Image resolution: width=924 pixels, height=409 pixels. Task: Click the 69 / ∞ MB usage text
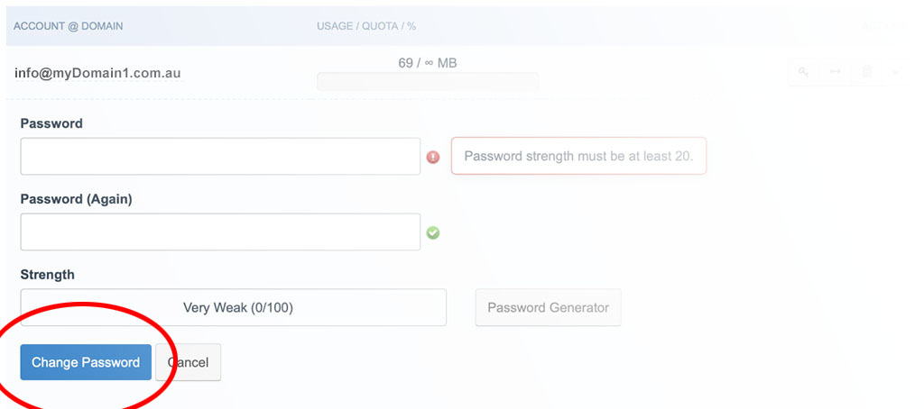point(428,63)
